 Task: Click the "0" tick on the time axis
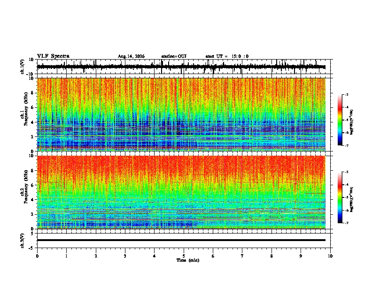tap(37, 256)
